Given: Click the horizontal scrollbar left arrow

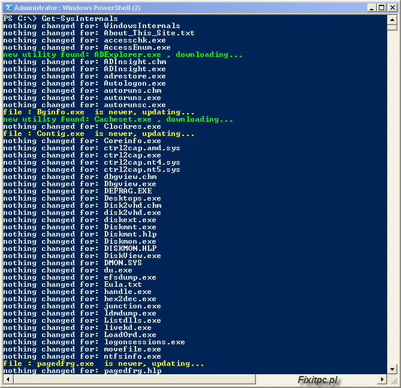Looking at the screenshot, I should (8, 379).
